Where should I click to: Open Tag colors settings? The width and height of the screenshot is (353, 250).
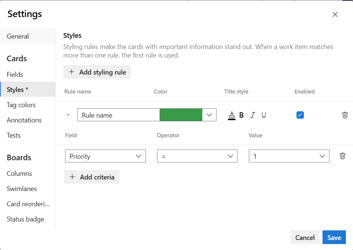[x=28, y=105]
